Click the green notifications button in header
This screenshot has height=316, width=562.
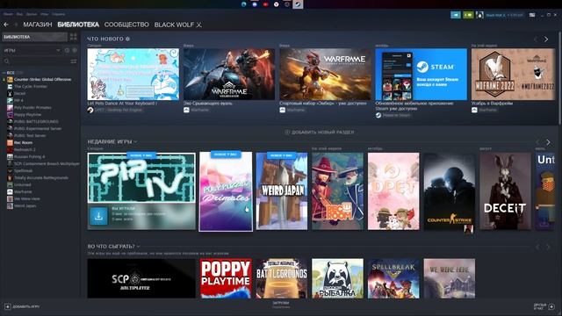(468, 15)
